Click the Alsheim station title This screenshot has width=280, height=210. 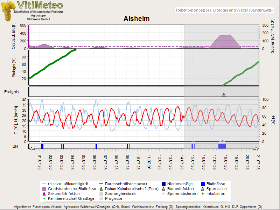pyautogui.click(x=136, y=19)
